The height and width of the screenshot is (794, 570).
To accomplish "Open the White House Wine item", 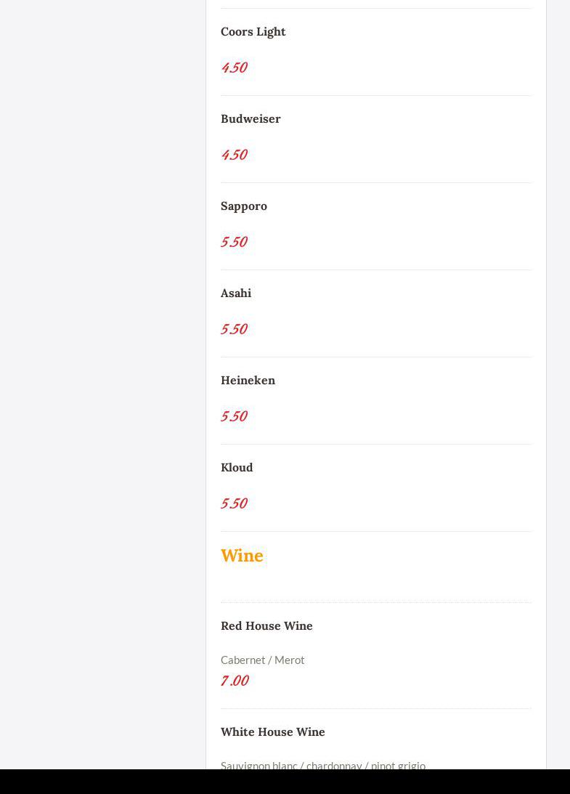I will [x=273, y=732].
